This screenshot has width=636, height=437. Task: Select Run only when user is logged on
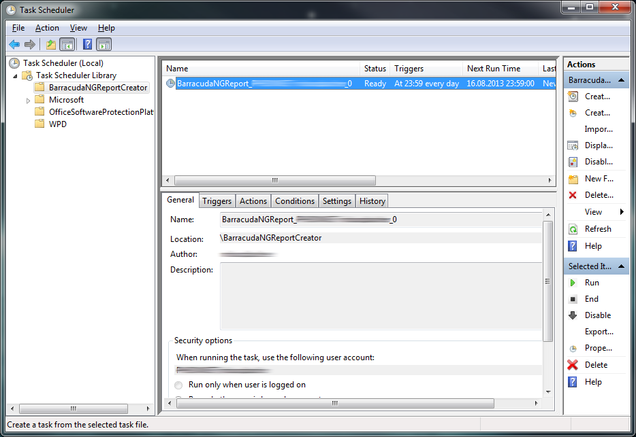[x=178, y=385]
